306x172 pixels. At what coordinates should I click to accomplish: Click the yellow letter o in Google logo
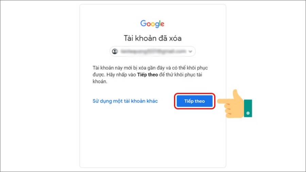coord(154,24)
